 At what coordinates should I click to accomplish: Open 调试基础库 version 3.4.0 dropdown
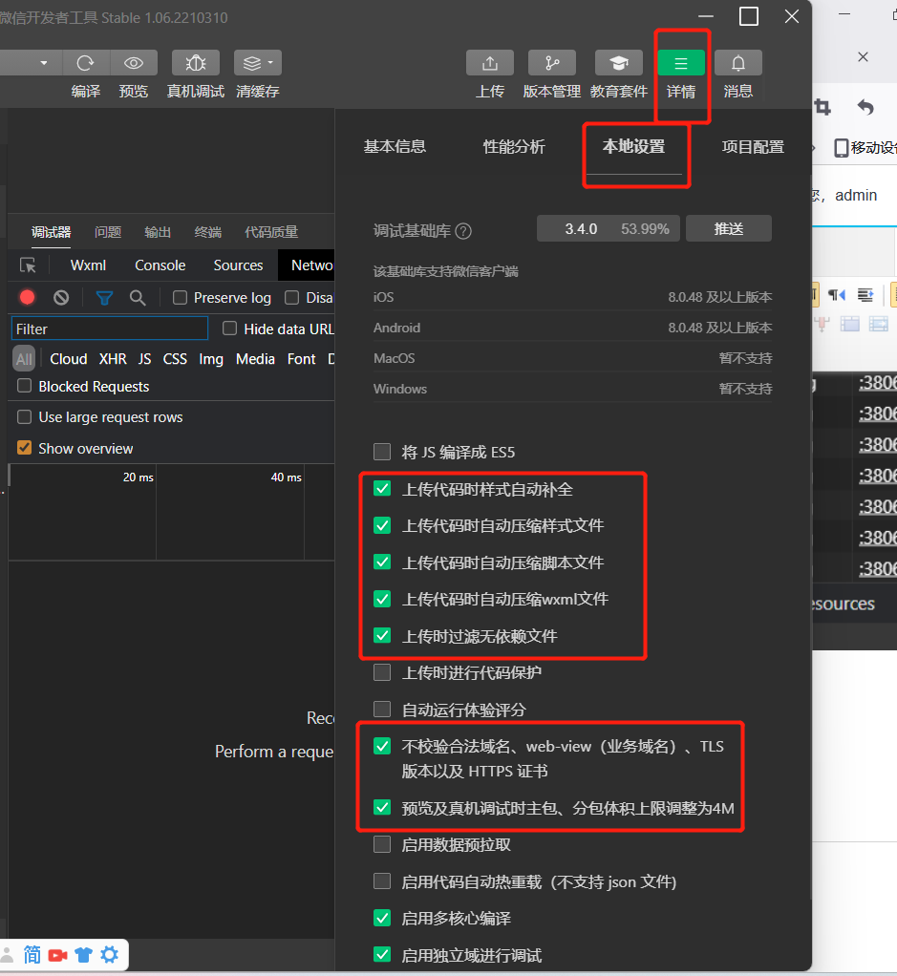[609, 228]
